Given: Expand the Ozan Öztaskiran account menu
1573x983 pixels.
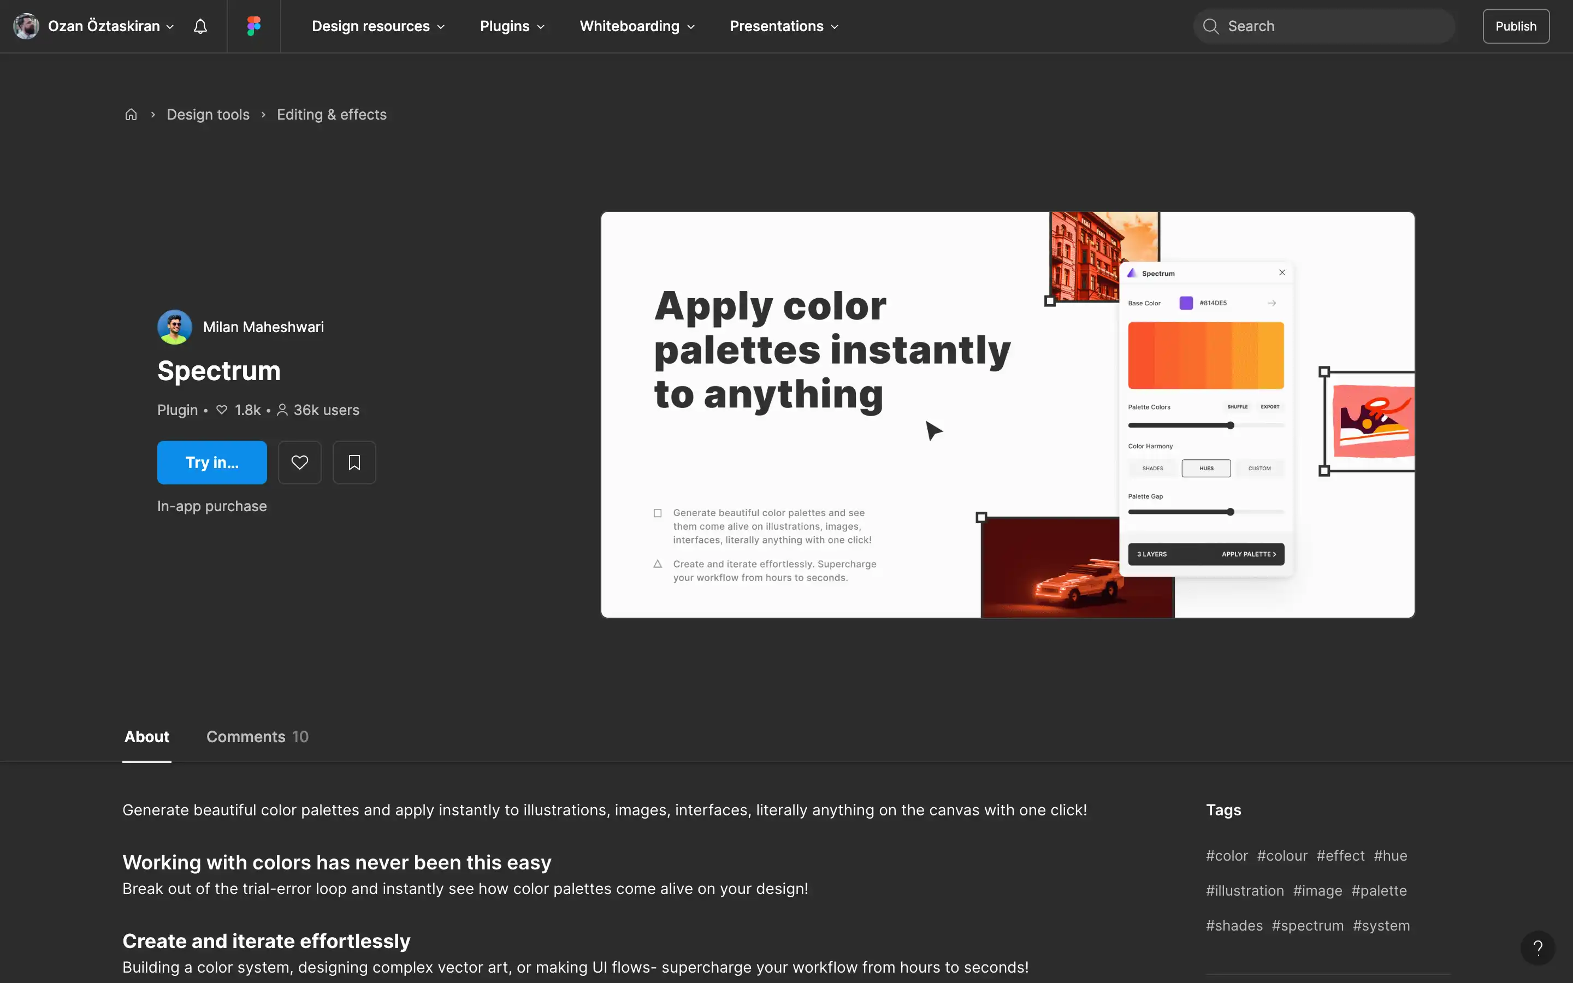Looking at the screenshot, I should point(110,26).
